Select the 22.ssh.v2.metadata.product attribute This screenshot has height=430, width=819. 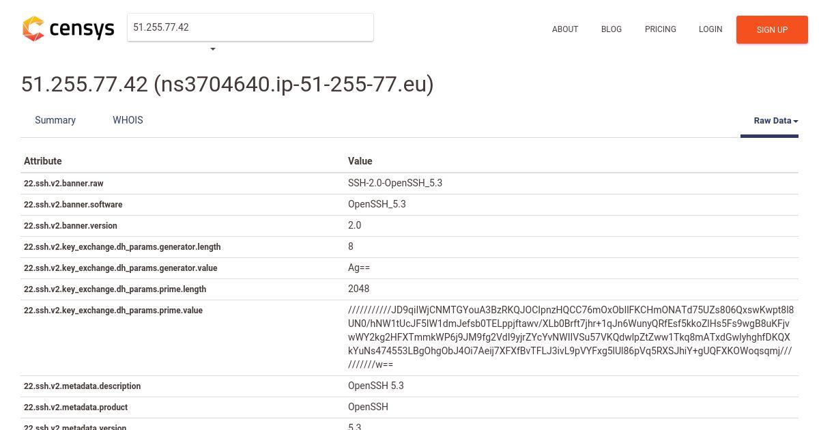pyautogui.click(x=76, y=407)
